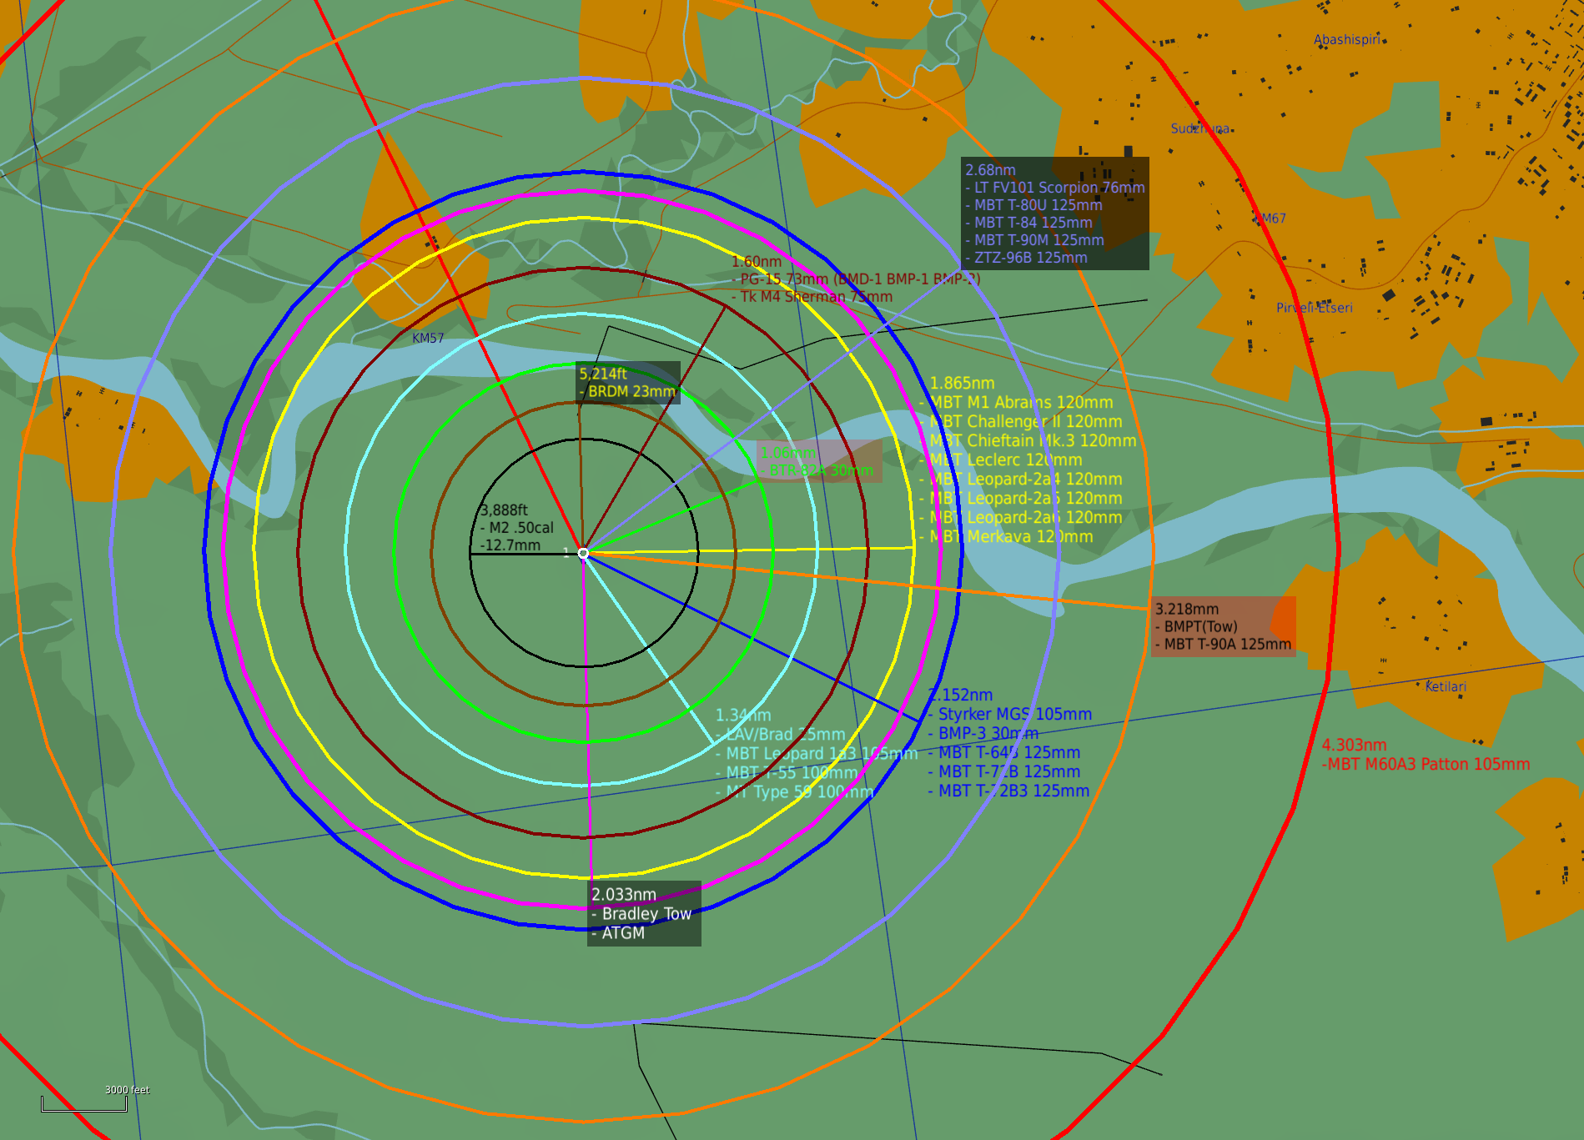Select the MBT T-64B 125mm entry
The height and width of the screenshot is (1140, 1584).
click(1003, 753)
